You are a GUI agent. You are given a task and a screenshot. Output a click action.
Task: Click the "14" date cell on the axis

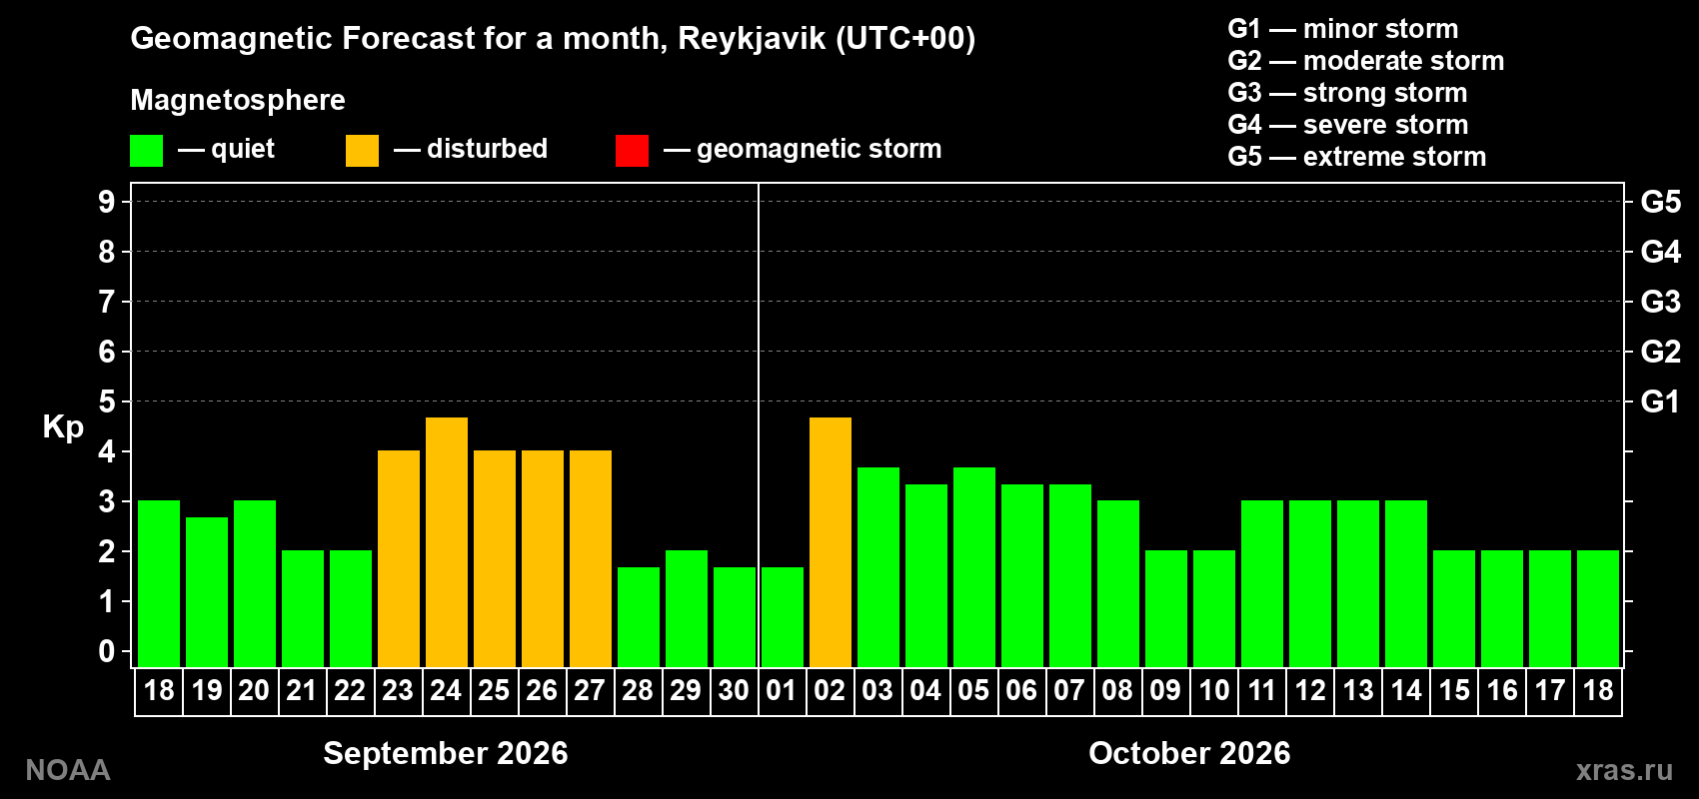pos(1405,691)
